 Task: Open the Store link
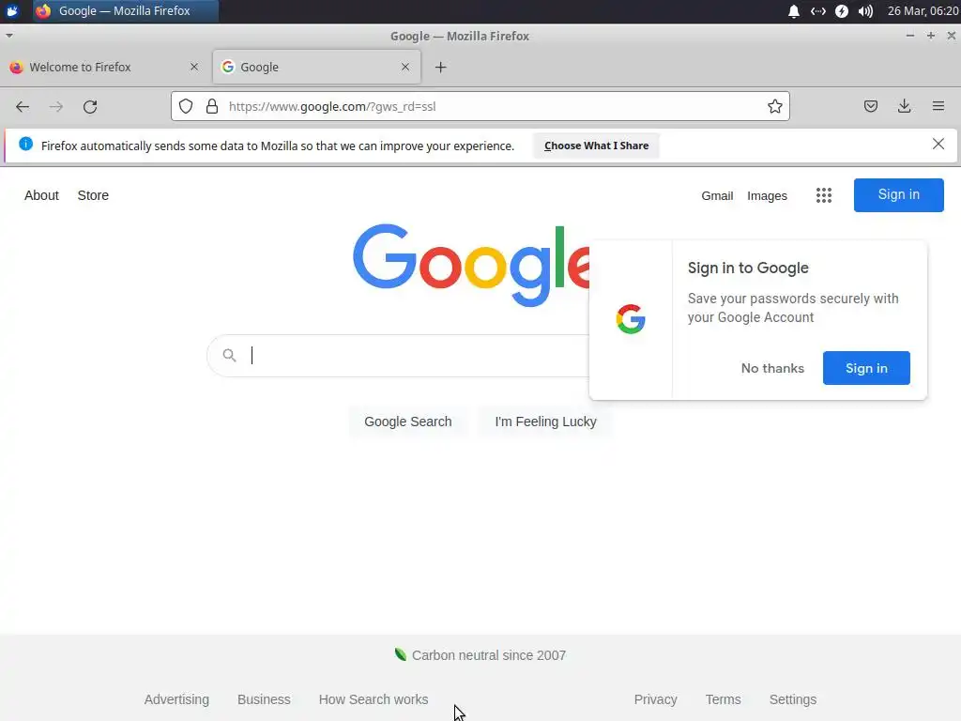point(93,195)
